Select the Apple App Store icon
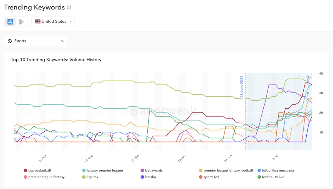 click(11, 22)
